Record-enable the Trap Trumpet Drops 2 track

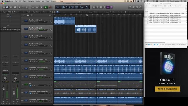pyautogui.click(x=35, y=30)
